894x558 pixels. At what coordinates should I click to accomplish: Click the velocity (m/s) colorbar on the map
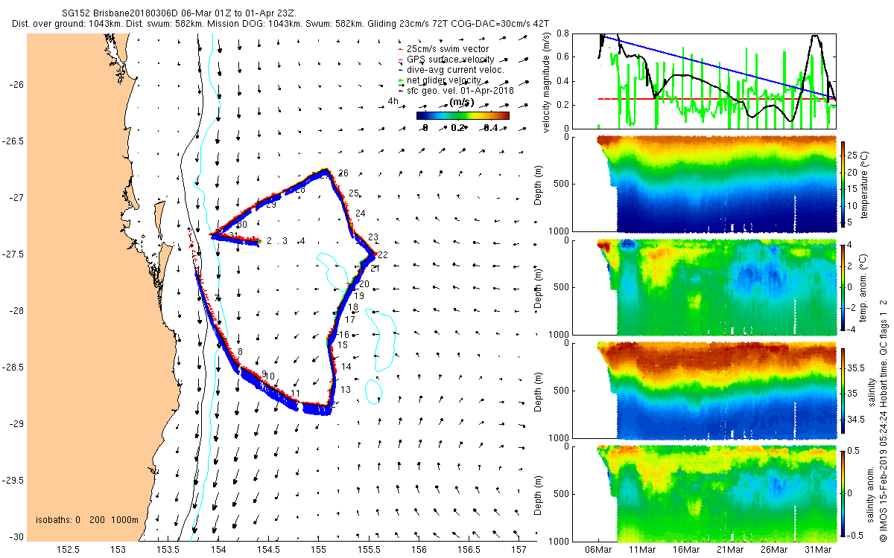tap(463, 115)
